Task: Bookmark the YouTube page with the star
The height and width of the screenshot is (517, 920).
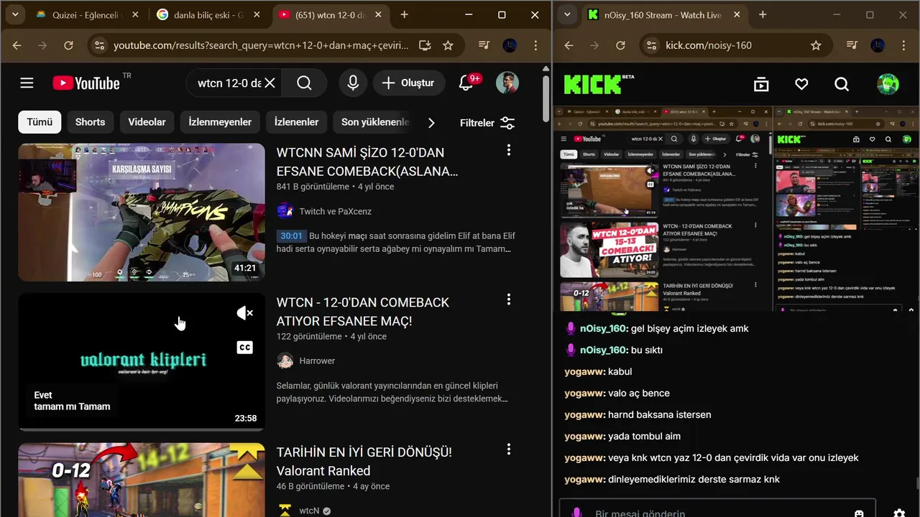Action: click(x=448, y=45)
